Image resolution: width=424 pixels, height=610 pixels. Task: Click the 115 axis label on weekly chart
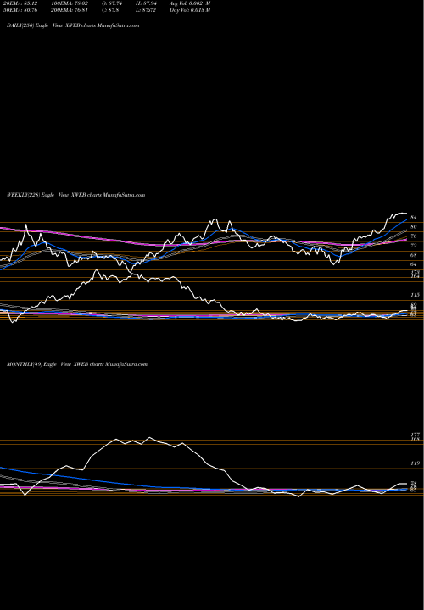415,295
